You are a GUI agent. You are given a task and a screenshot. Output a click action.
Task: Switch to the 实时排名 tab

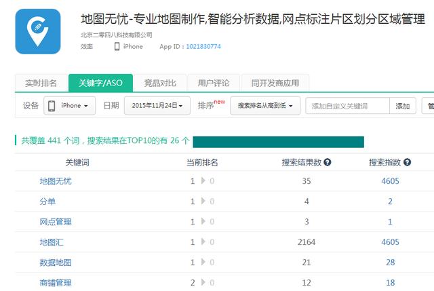click(x=41, y=83)
